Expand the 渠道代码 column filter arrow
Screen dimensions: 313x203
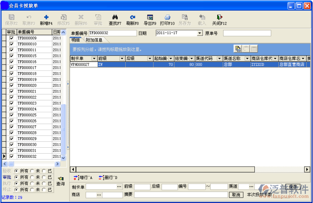[x=219, y=59]
